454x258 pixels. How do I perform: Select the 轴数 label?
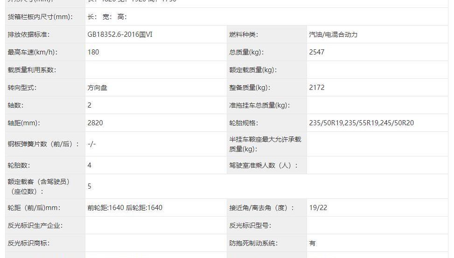(x=16, y=105)
